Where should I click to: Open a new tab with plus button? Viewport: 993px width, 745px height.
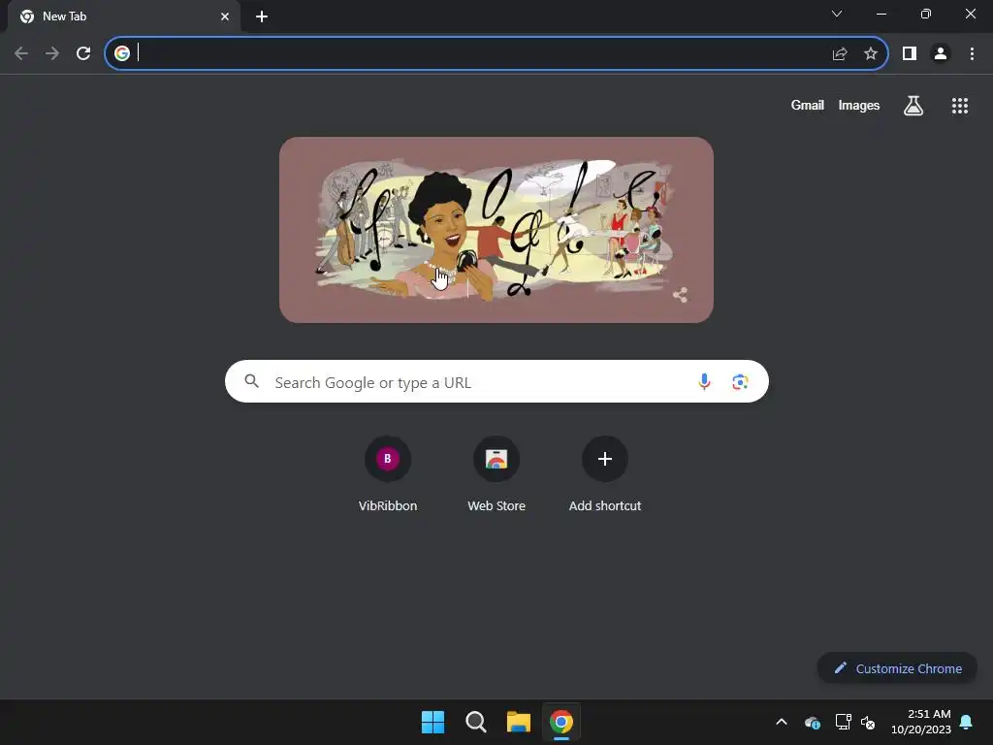(262, 16)
